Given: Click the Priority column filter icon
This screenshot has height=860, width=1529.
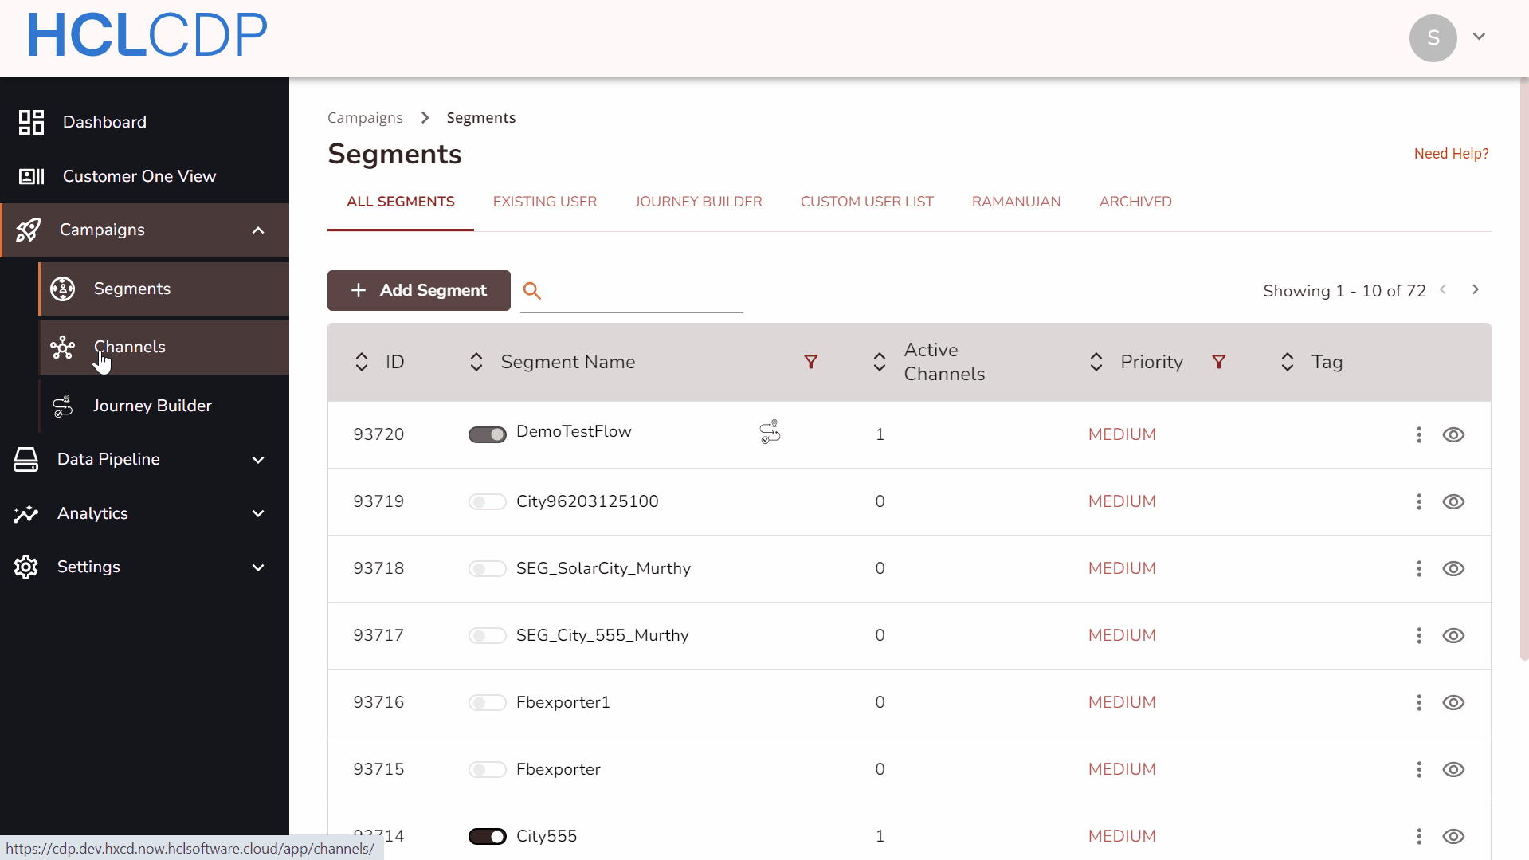Looking at the screenshot, I should [x=1218, y=362].
